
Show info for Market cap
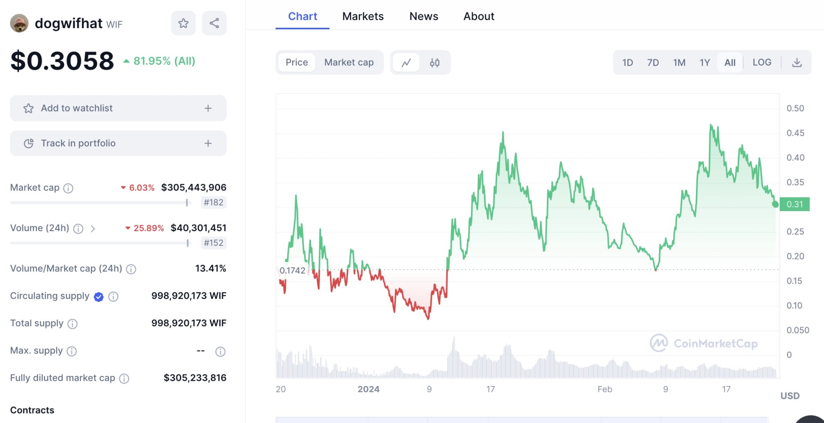(68, 188)
